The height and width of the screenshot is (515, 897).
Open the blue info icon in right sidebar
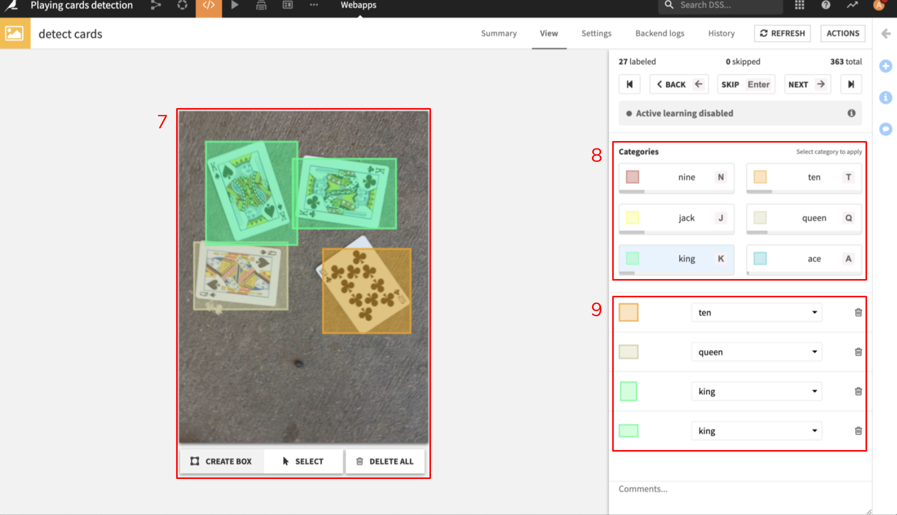(886, 97)
